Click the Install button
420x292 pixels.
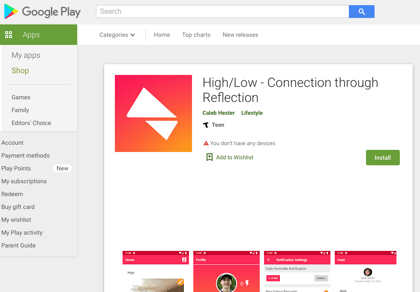tap(382, 157)
